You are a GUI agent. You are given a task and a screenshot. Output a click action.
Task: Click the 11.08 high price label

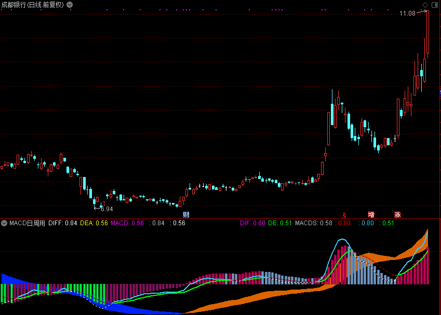pos(407,13)
